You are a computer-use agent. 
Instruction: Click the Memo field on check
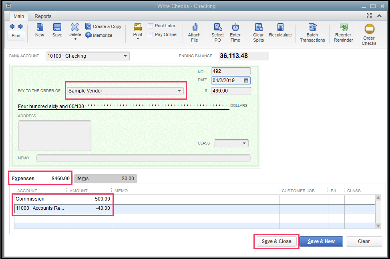143,158
